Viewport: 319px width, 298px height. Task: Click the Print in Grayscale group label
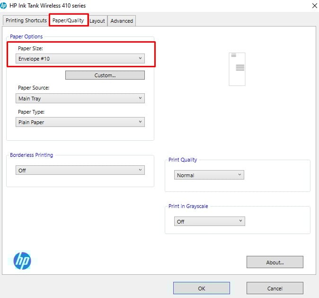pos(188,206)
